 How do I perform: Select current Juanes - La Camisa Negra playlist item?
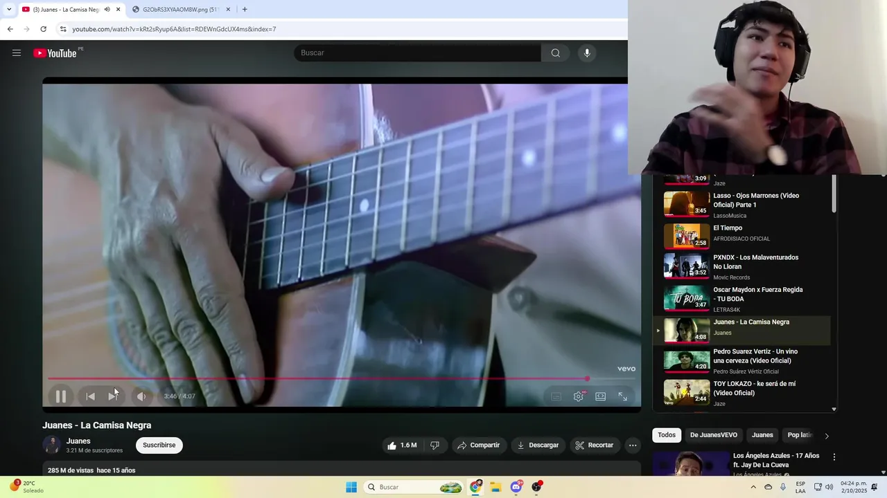click(741, 330)
